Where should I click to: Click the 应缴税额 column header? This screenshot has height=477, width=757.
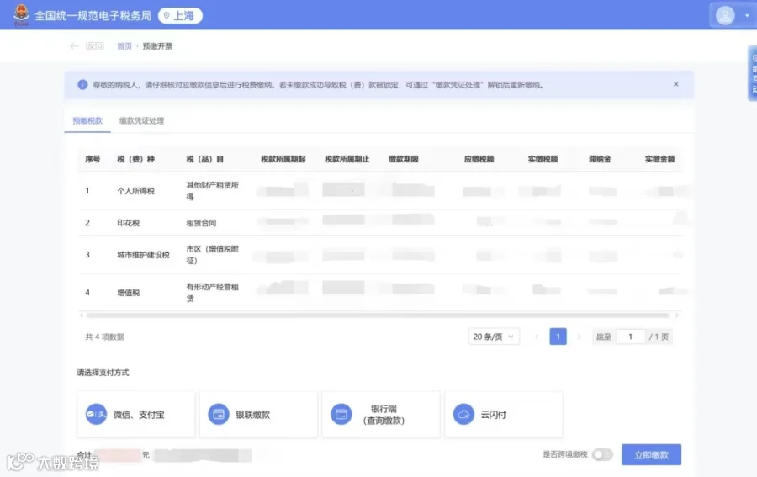479,159
